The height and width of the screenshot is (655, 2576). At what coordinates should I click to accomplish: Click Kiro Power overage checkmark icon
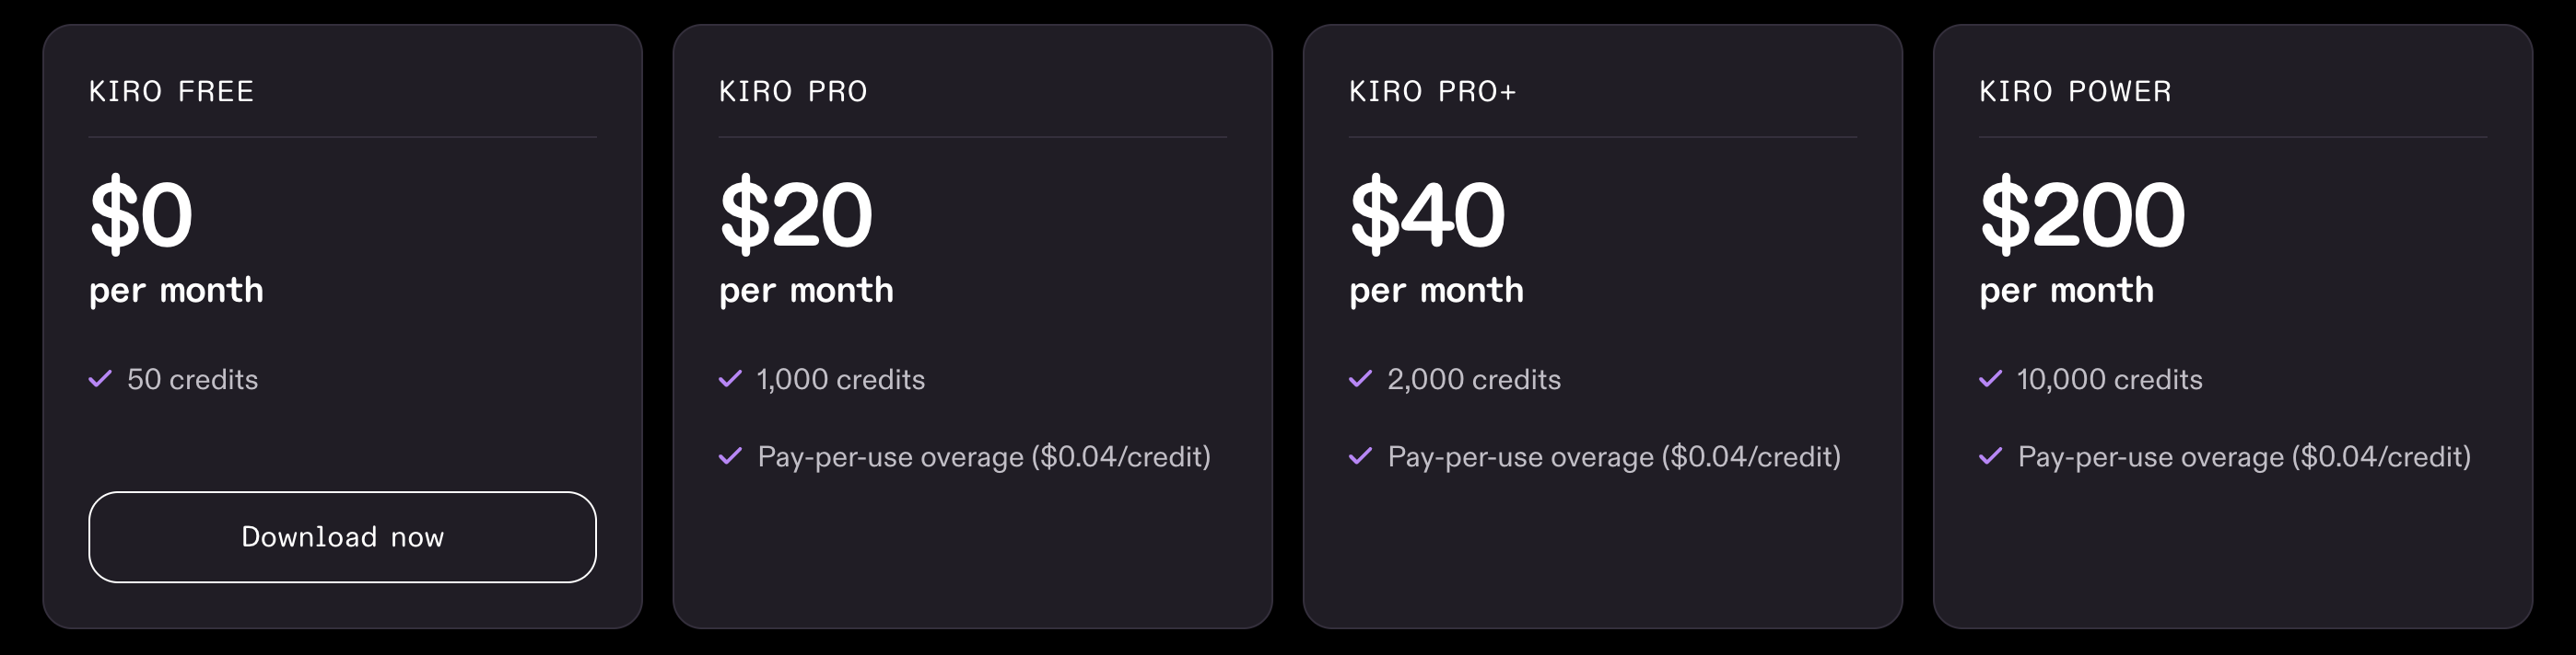click(1990, 456)
